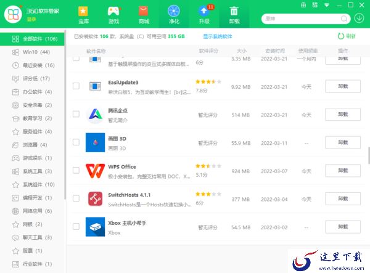Viewport: 370px width, 273px height.
Task: Click the Xbox 主机小帮手 app icon
Action: [95, 227]
